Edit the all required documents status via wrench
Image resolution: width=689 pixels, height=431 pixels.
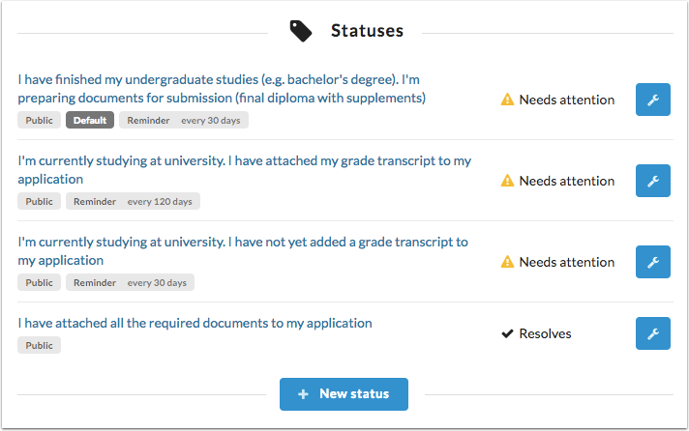tap(652, 333)
